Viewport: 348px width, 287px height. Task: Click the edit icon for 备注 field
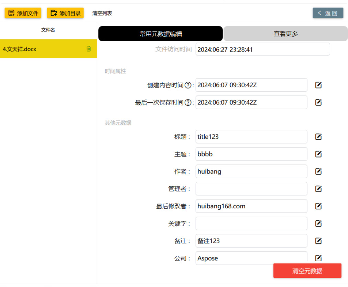click(318, 241)
